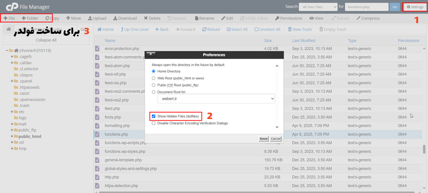Click the file list vertical scrollbar
The width and height of the screenshot is (428, 193).
pos(424,149)
